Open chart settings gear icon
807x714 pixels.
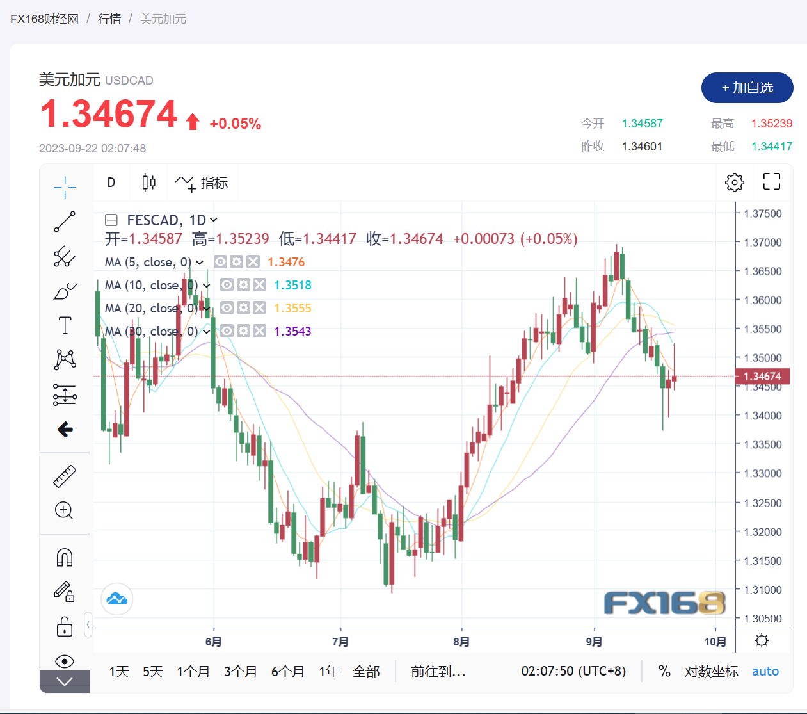point(734,183)
